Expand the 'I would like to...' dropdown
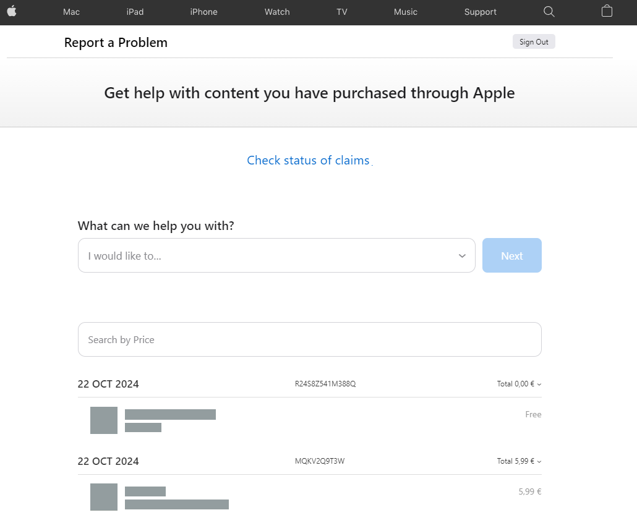 [276, 255]
